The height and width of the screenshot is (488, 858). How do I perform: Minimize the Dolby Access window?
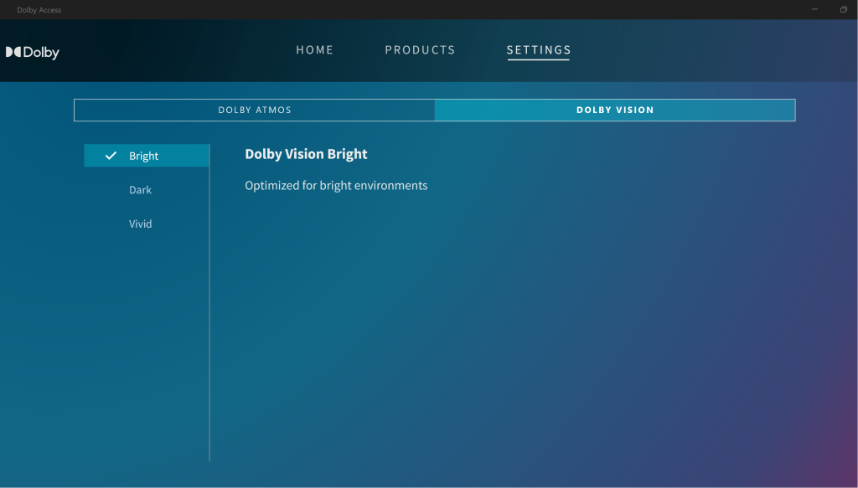point(814,9)
